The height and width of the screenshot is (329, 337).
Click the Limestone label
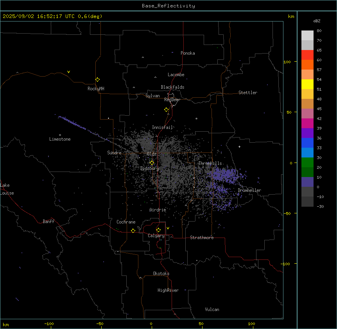click(60, 139)
